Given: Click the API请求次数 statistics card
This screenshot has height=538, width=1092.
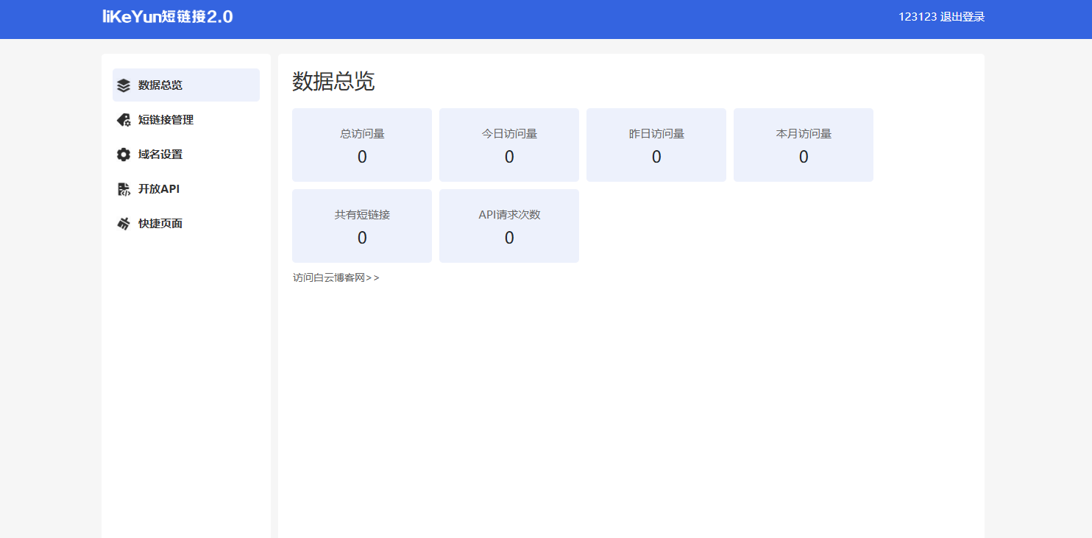Looking at the screenshot, I should 508,225.
